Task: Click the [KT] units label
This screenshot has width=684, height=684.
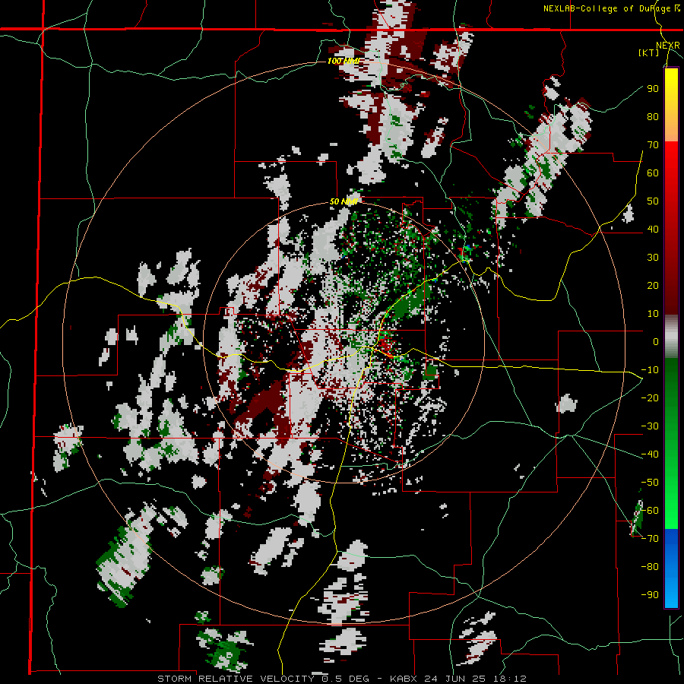Action: pyautogui.click(x=648, y=52)
